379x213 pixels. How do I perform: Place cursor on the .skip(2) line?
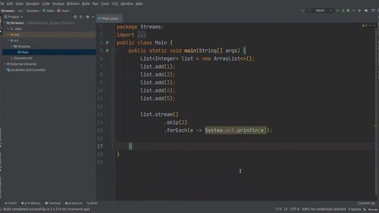175,122
